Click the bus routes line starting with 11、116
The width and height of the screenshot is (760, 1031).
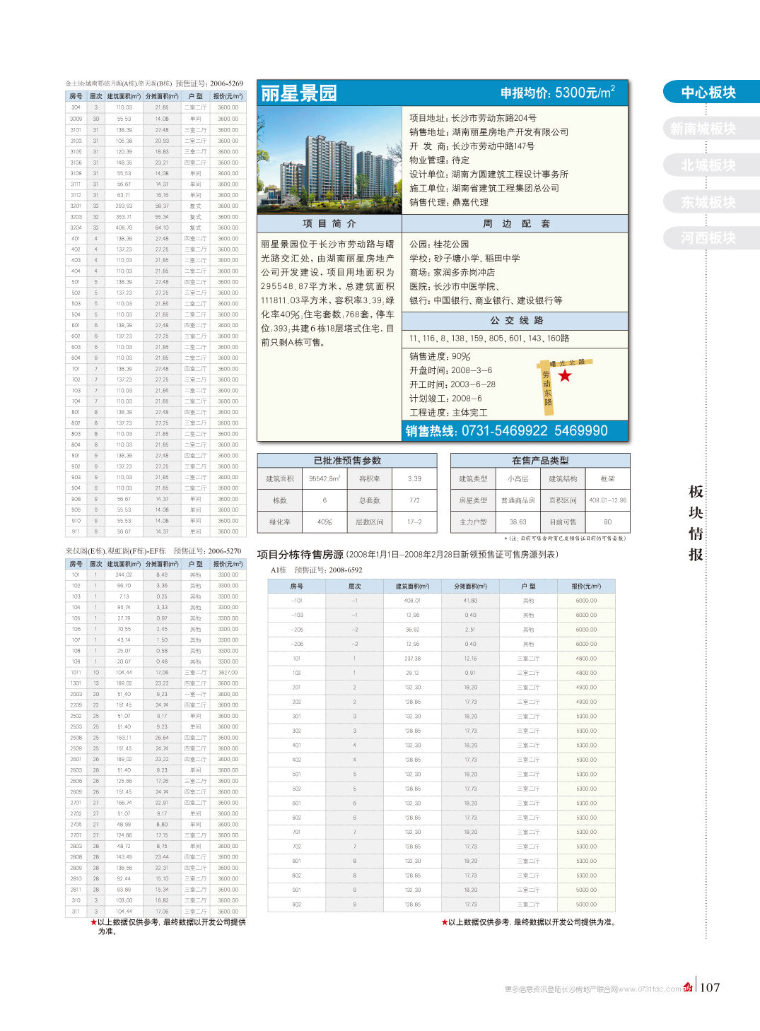pyautogui.click(x=489, y=338)
